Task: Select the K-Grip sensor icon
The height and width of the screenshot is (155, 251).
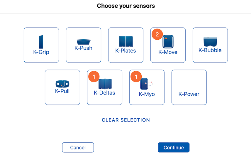Action: point(41,42)
